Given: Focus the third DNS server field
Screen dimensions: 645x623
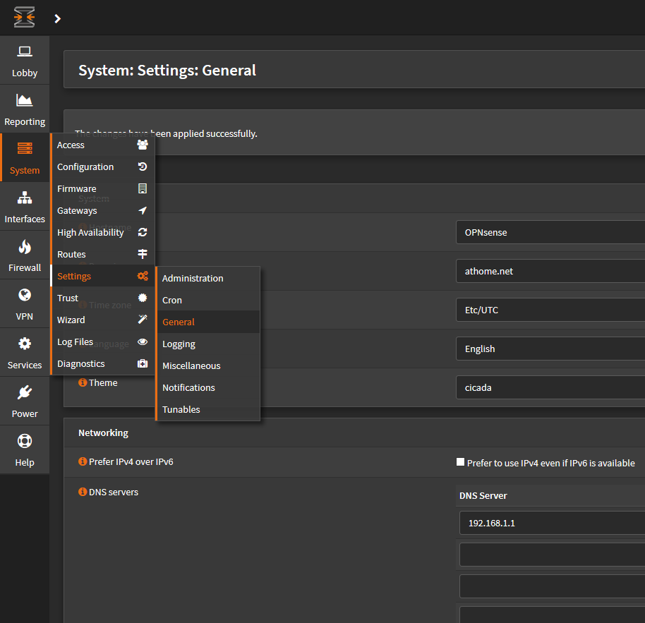Looking at the screenshot, I should coord(552,586).
